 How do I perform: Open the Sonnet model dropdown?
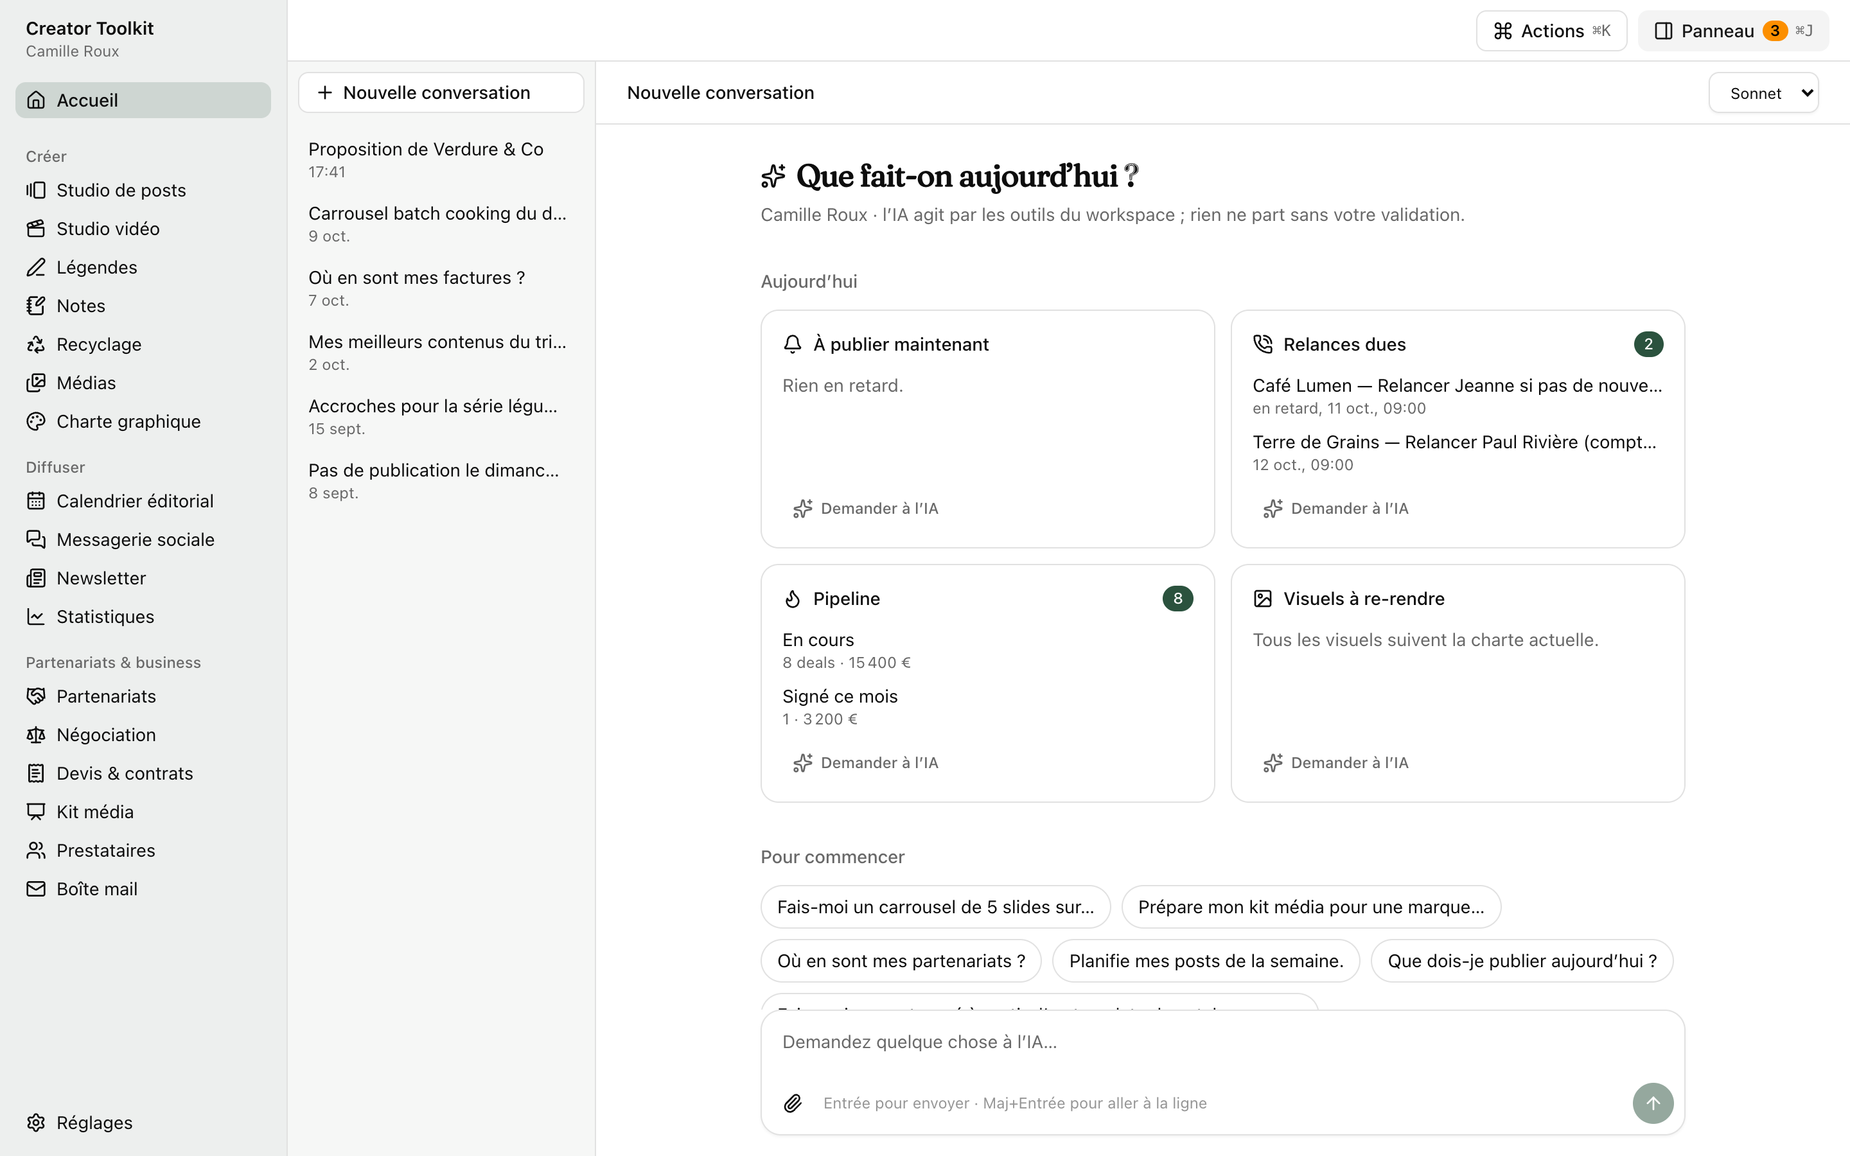click(1763, 93)
